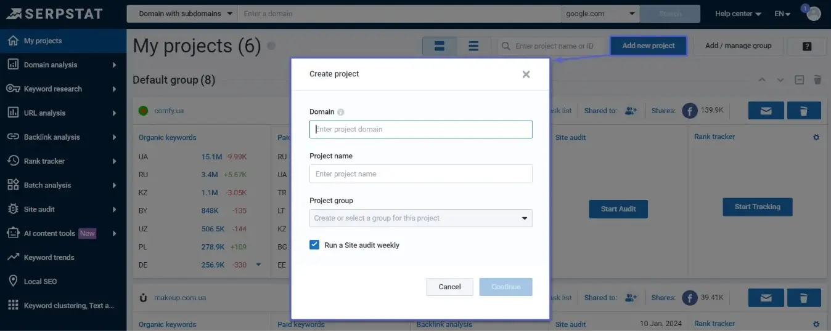
Task: Click the AI content tools robot icon
Action: [13, 233]
